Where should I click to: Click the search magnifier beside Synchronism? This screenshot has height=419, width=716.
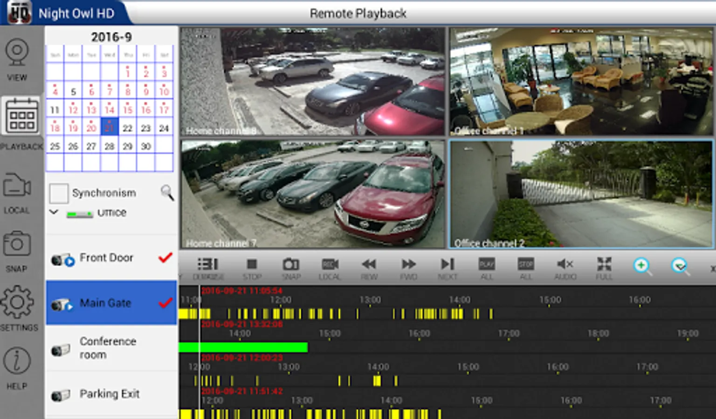click(x=167, y=192)
